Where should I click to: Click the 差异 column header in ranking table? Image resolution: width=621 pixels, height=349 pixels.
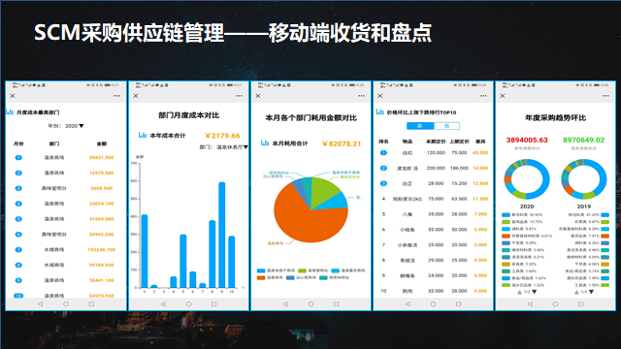click(x=480, y=142)
